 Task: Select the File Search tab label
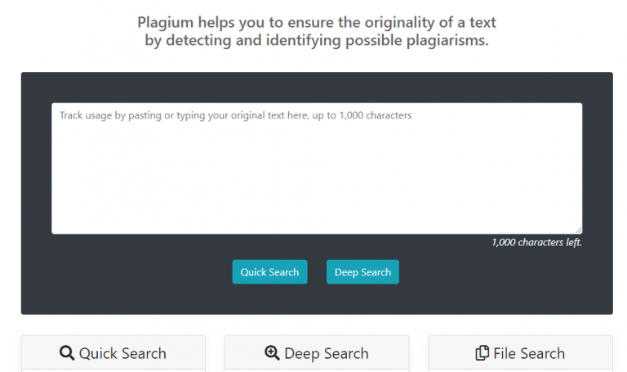point(529,353)
